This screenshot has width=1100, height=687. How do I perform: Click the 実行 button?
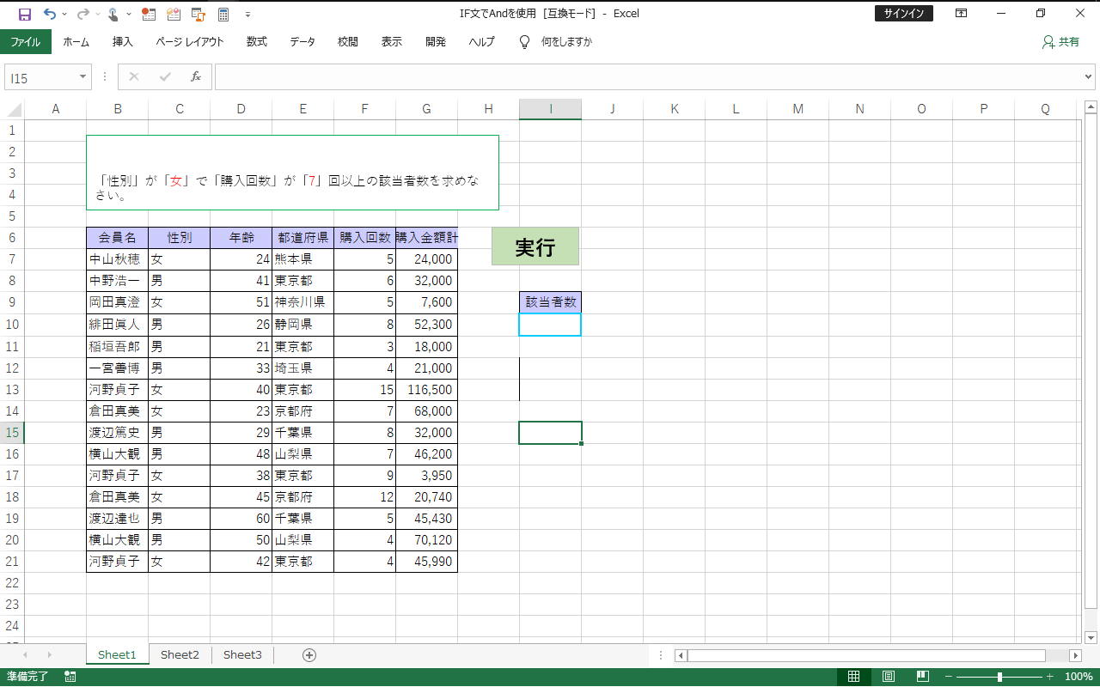coord(535,247)
